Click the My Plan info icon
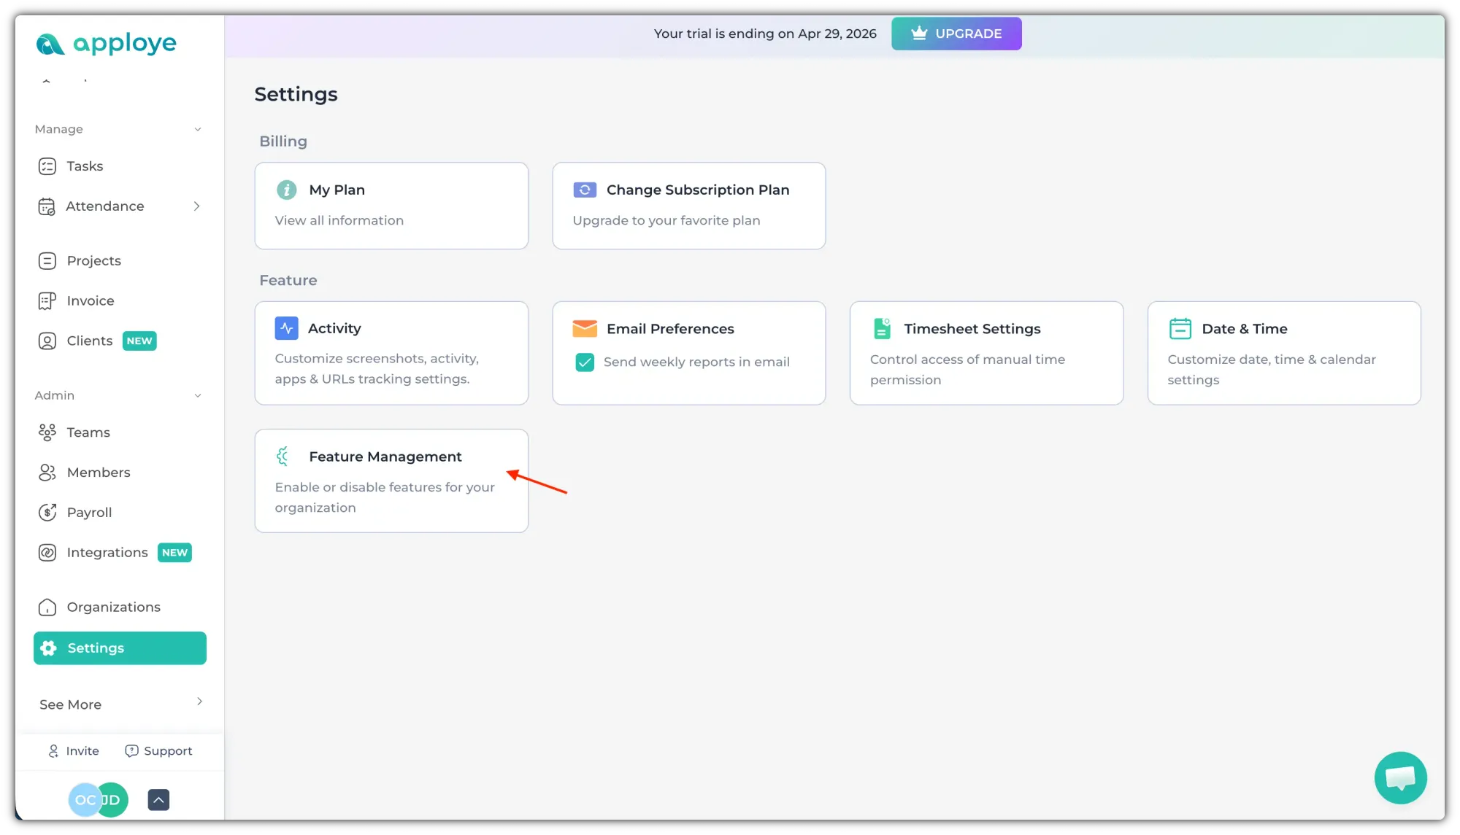 tap(286, 190)
